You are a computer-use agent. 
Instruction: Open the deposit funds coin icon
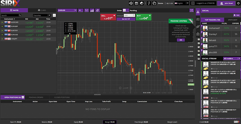tap(131, 3)
